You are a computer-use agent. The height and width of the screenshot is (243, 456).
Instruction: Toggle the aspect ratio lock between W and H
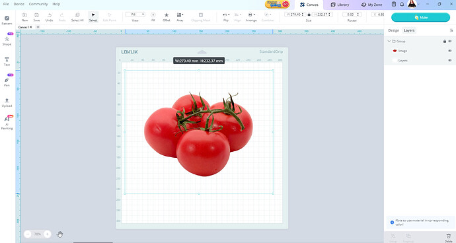click(x=309, y=15)
